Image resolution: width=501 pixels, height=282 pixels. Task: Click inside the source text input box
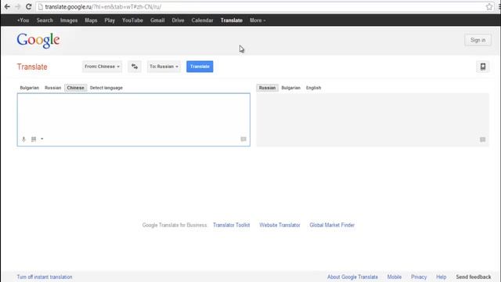tap(134, 120)
